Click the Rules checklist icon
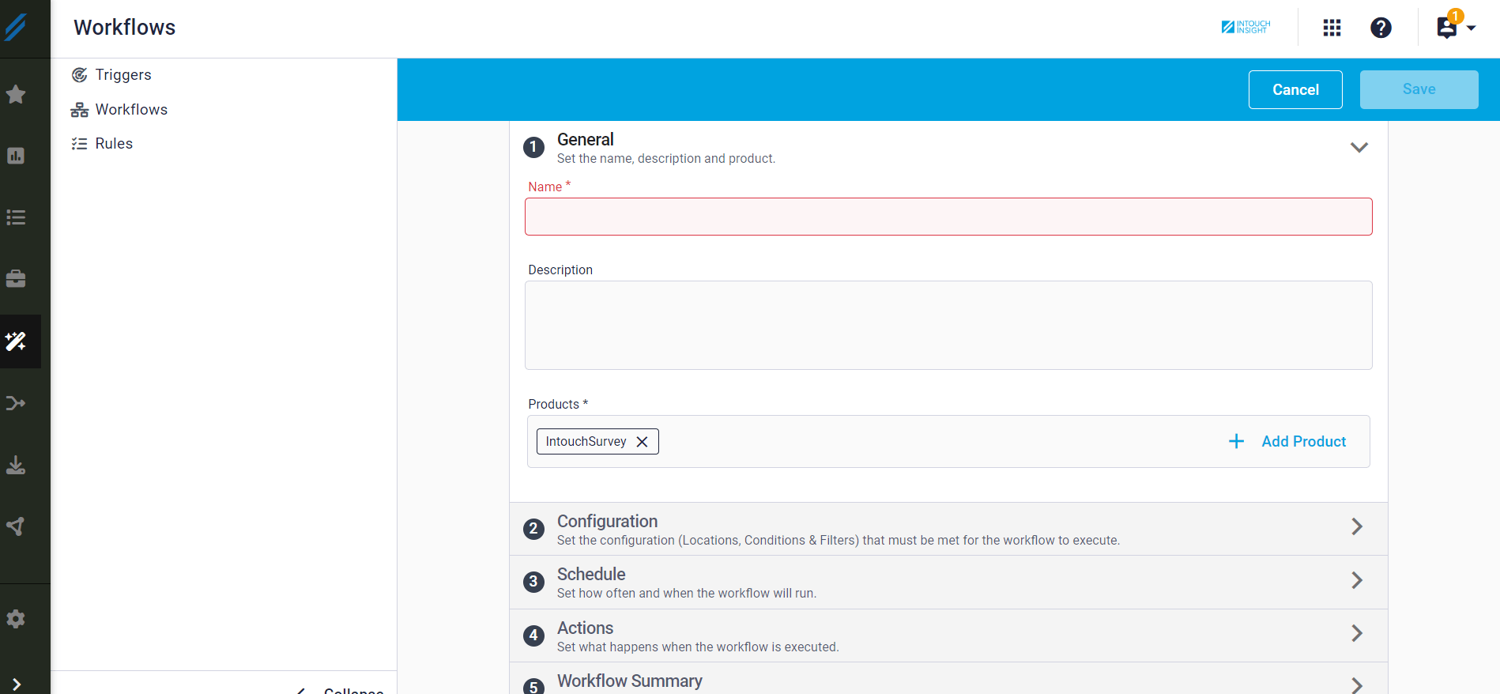 tap(79, 144)
